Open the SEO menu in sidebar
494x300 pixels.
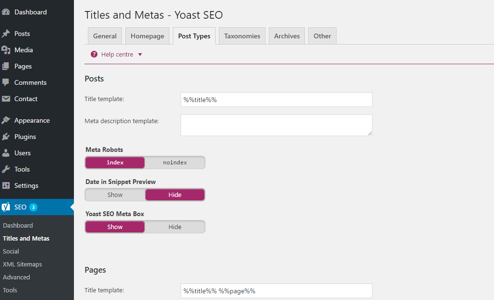click(x=37, y=207)
